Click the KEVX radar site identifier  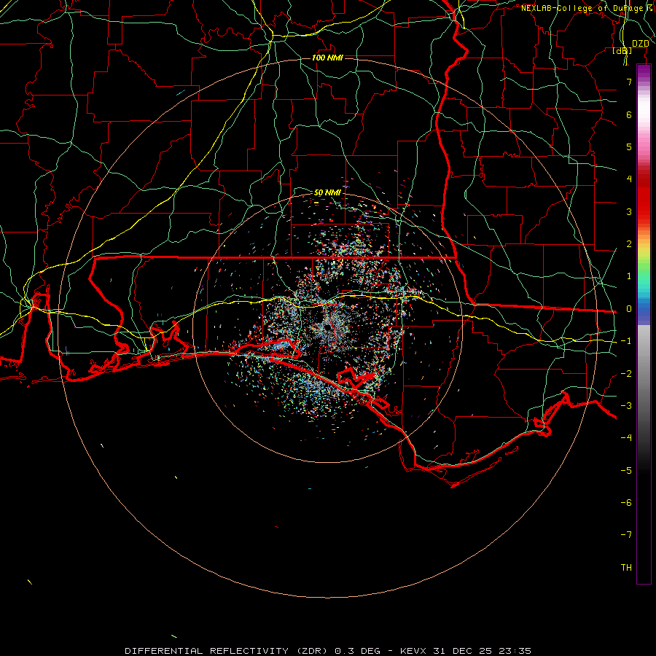[413, 651]
